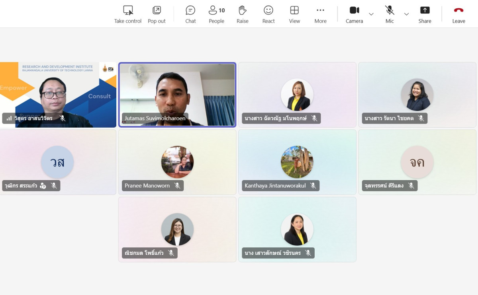
Task: Open the View layout options
Action: click(x=294, y=11)
